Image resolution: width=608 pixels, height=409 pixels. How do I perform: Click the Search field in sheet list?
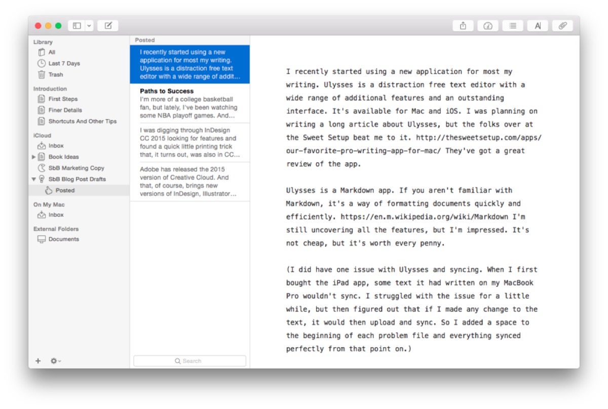click(x=189, y=361)
